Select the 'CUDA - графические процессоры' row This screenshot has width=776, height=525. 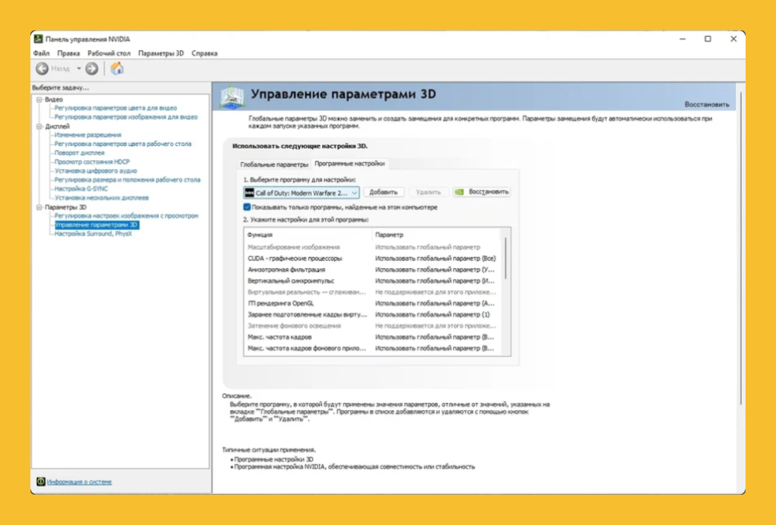coord(373,258)
